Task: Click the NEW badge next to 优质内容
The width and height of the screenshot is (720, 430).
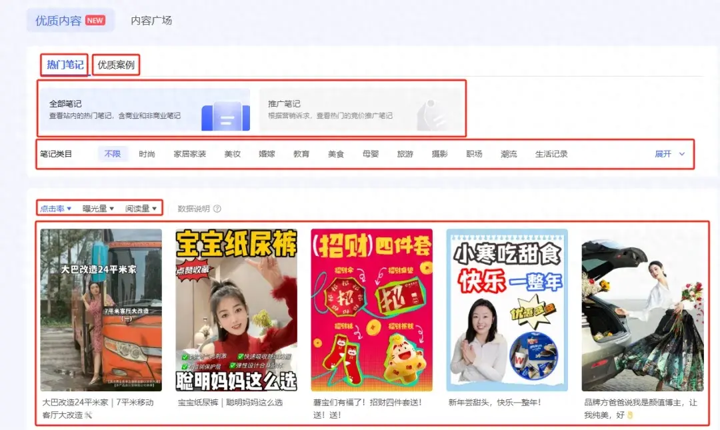Action: pyautogui.click(x=95, y=20)
